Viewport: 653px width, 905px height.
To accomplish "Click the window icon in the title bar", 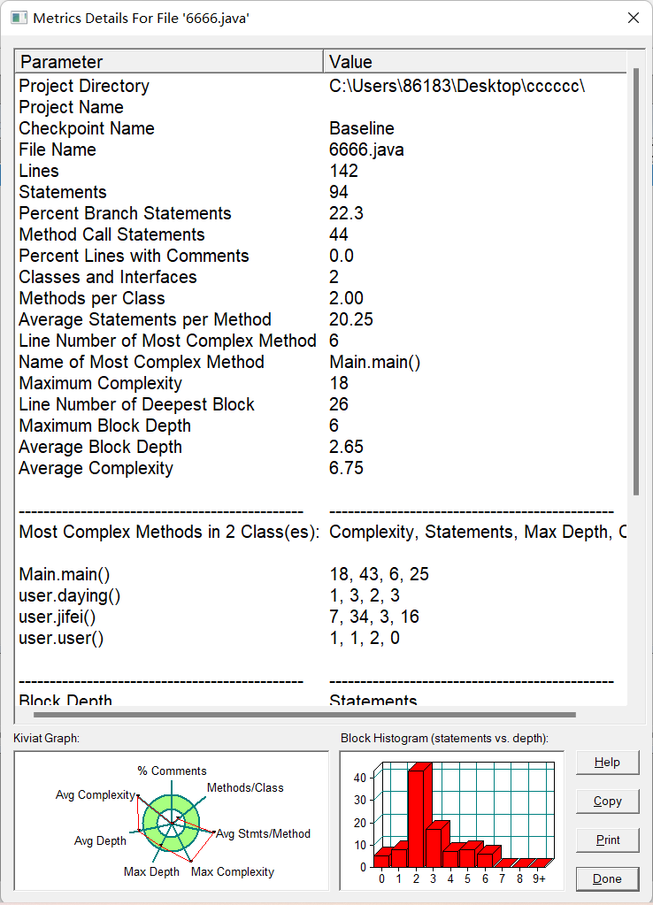I will pos(19,18).
